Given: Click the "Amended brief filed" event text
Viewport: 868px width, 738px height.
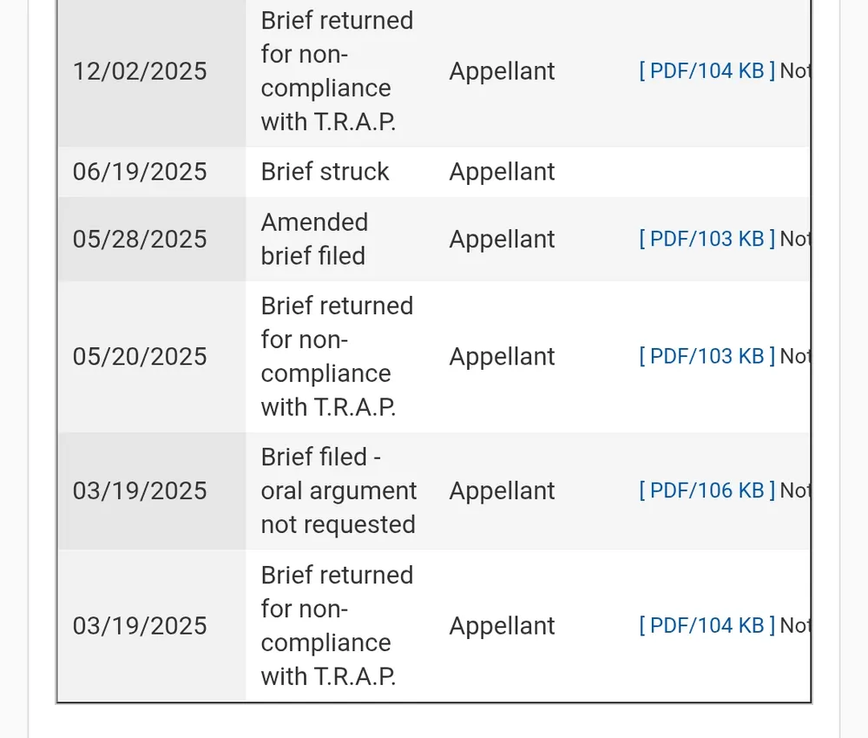Looking at the screenshot, I should pyautogui.click(x=314, y=239).
